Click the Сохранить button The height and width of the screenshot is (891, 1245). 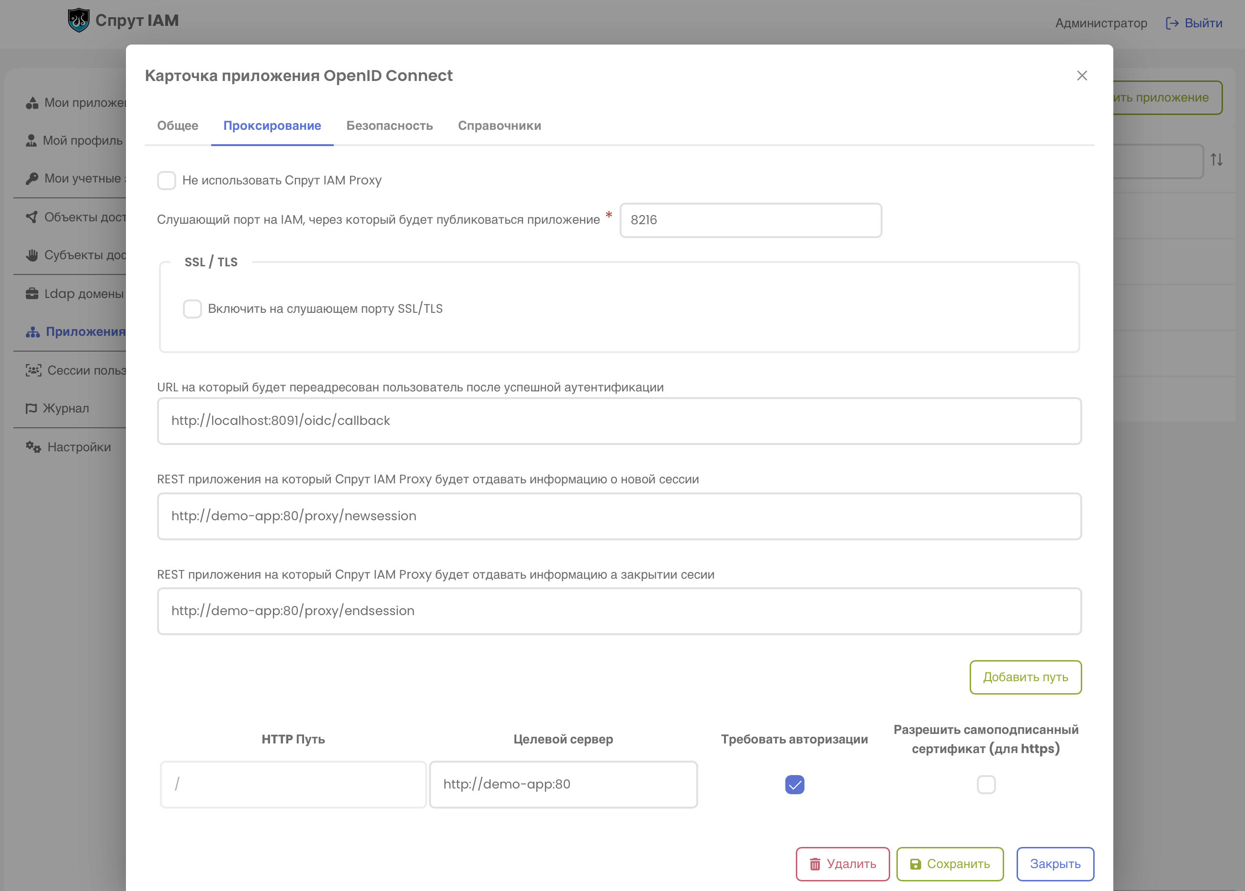coord(950,864)
